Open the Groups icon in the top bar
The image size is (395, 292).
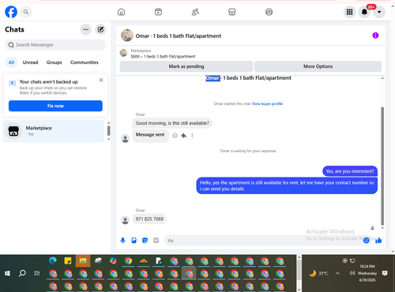point(269,12)
